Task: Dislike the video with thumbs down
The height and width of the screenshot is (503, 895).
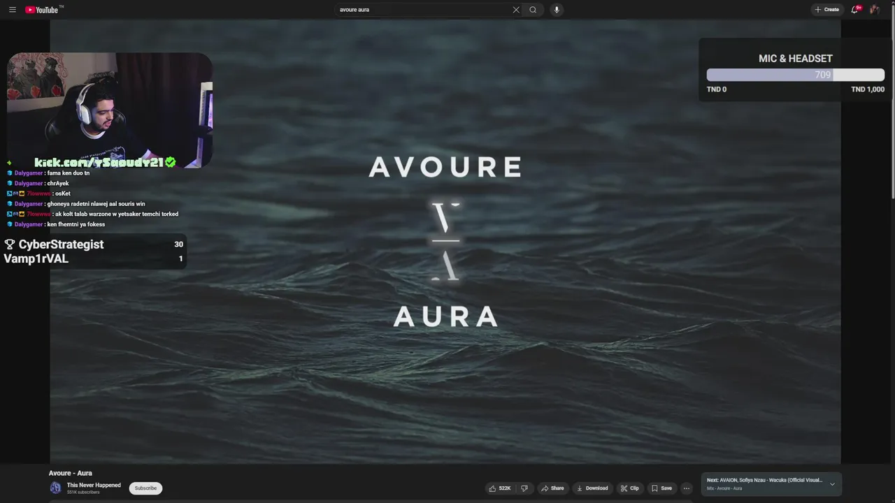Action: [524, 488]
